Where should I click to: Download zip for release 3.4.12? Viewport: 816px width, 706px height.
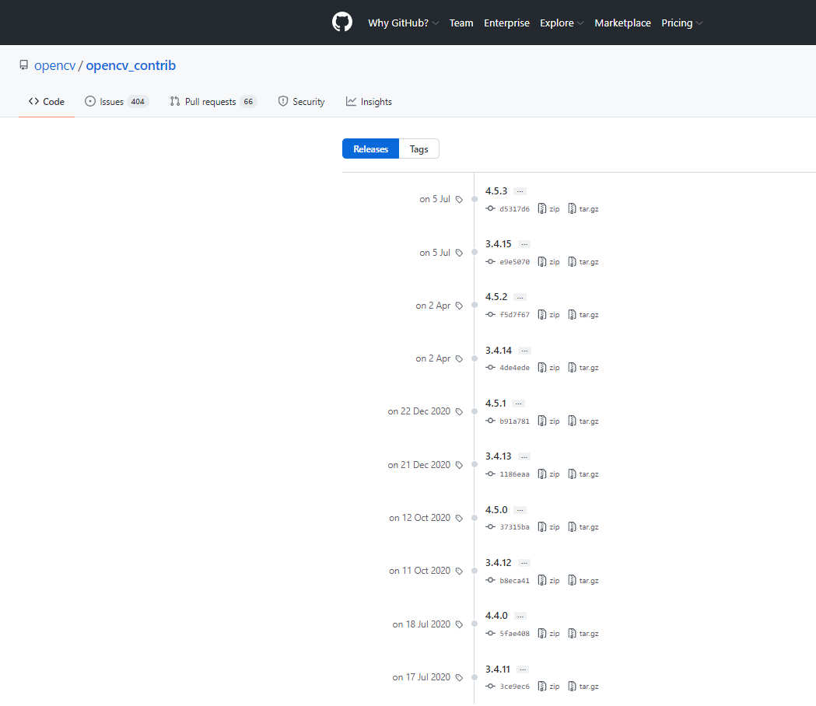(x=549, y=580)
